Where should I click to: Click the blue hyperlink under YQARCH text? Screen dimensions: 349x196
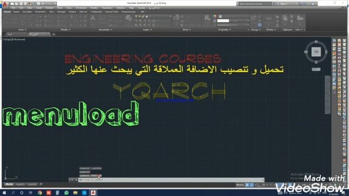(174, 100)
